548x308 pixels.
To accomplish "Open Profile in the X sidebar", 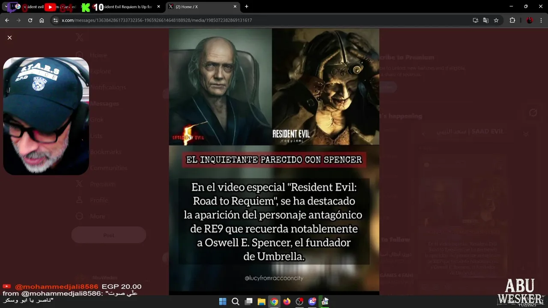I will (99, 200).
